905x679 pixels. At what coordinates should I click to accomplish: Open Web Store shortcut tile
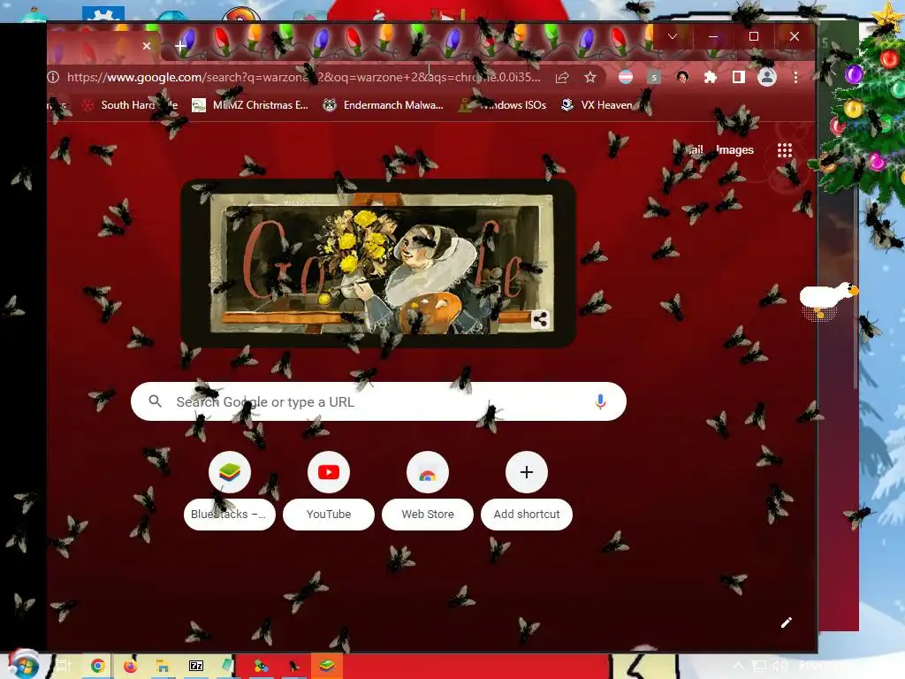tap(428, 490)
